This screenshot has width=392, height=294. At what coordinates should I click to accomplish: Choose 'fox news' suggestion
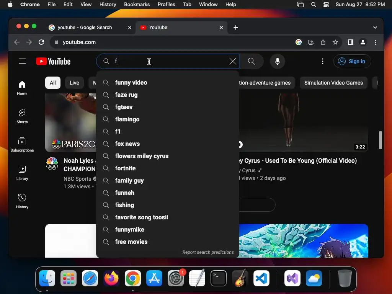click(x=168, y=144)
